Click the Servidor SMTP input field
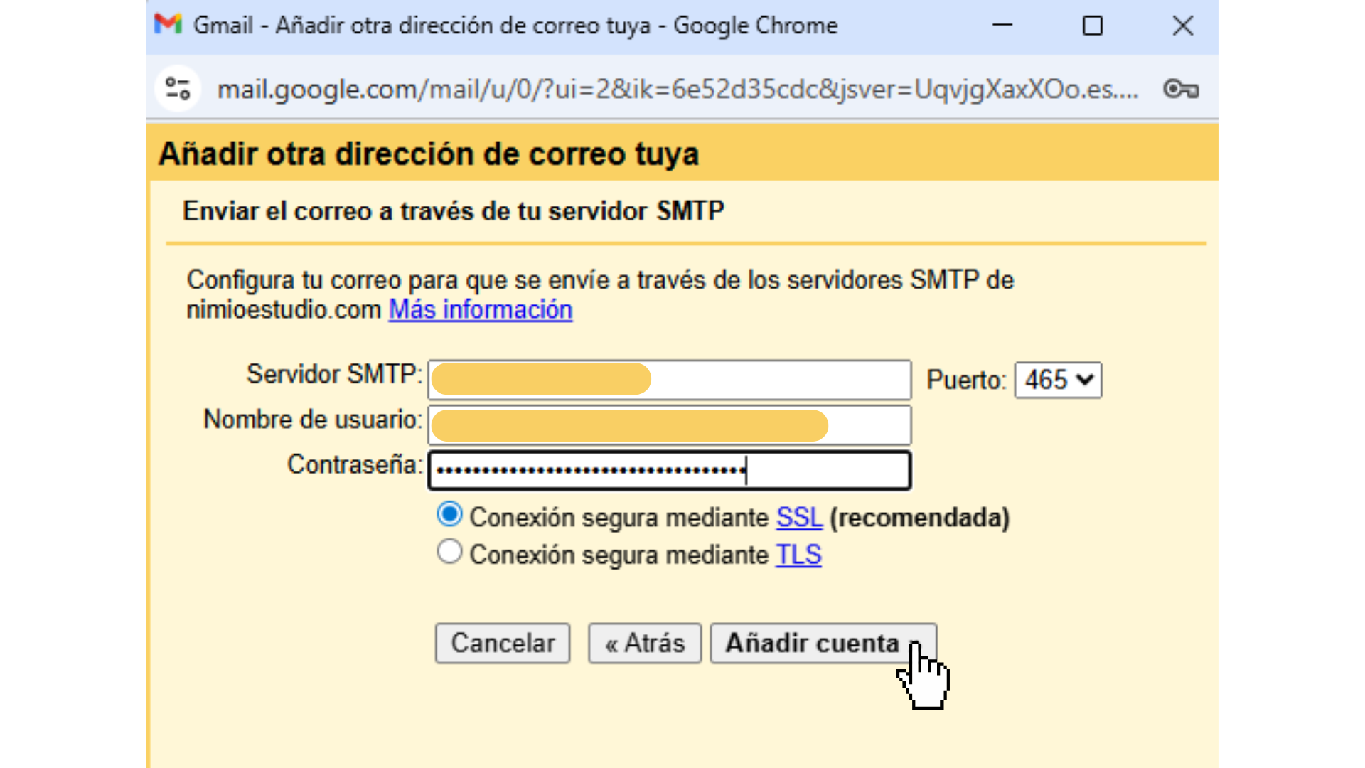Viewport: 1365px width, 768px height. tap(669, 379)
